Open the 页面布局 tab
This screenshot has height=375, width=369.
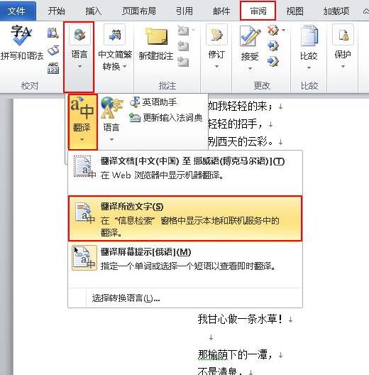click(x=139, y=11)
